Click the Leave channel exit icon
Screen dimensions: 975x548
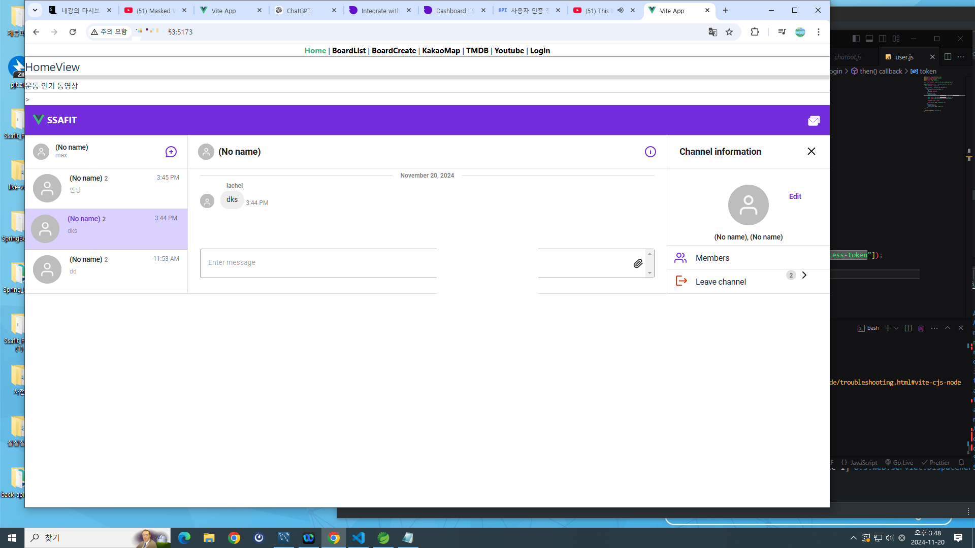click(x=681, y=281)
